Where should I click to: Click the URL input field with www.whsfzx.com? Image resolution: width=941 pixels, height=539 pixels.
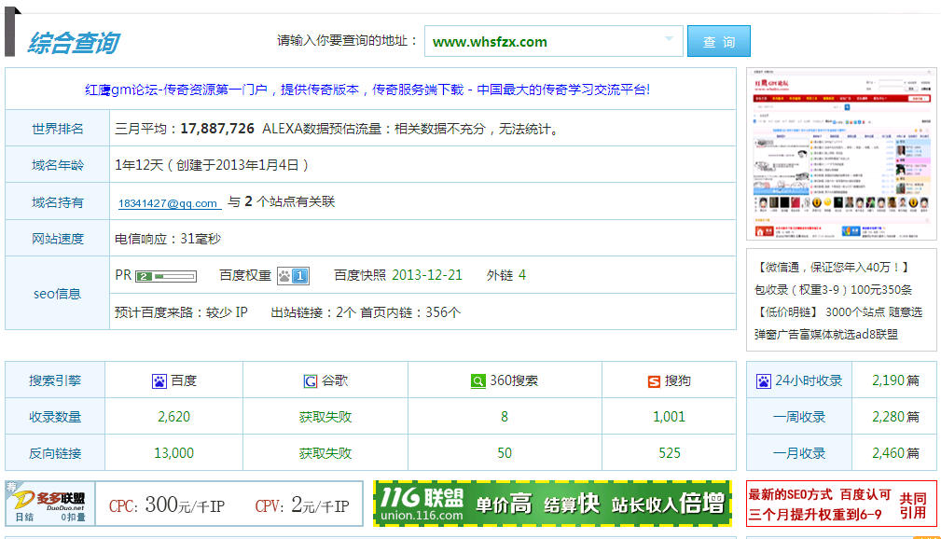click(x=541, y=42)
